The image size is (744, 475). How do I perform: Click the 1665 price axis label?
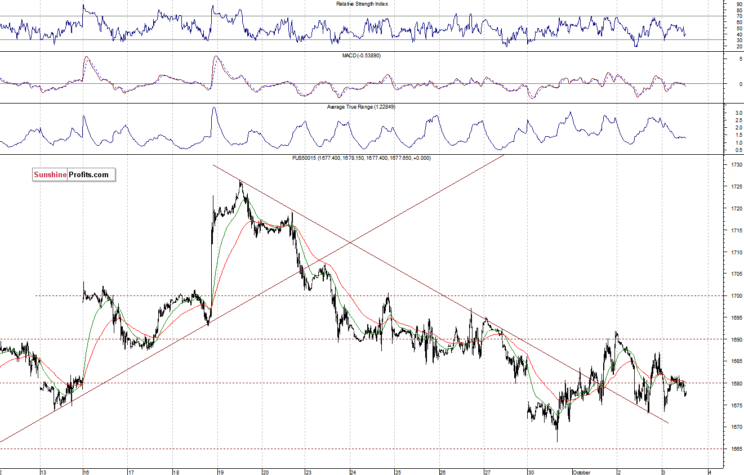click(737, 449)
